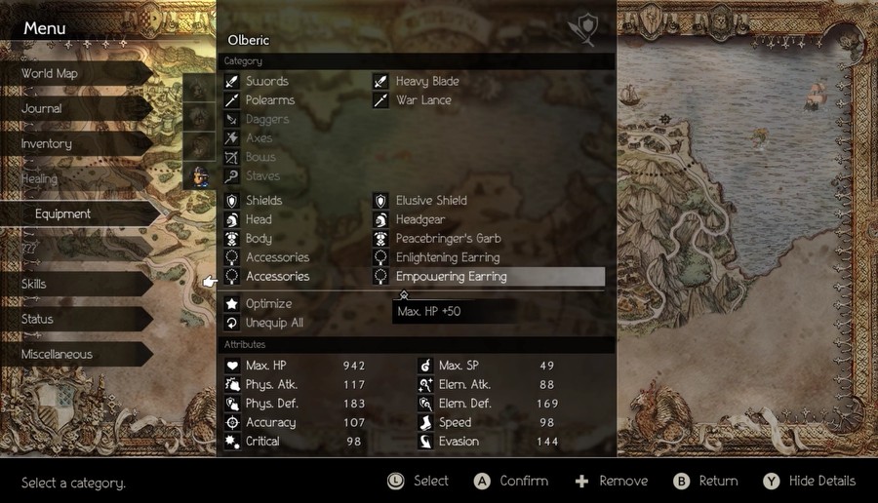Click the Unequip All arrow icon
The width and height of the screenshot is (878, 503).
click(x=232, y=323)
